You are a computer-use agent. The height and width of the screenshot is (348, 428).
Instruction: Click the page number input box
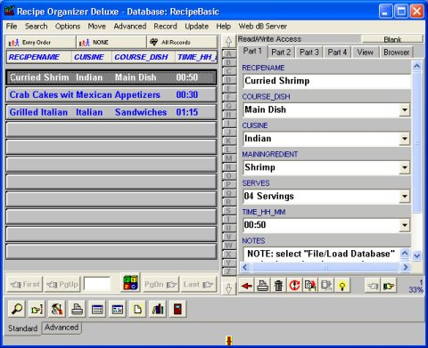pos(97,285)
